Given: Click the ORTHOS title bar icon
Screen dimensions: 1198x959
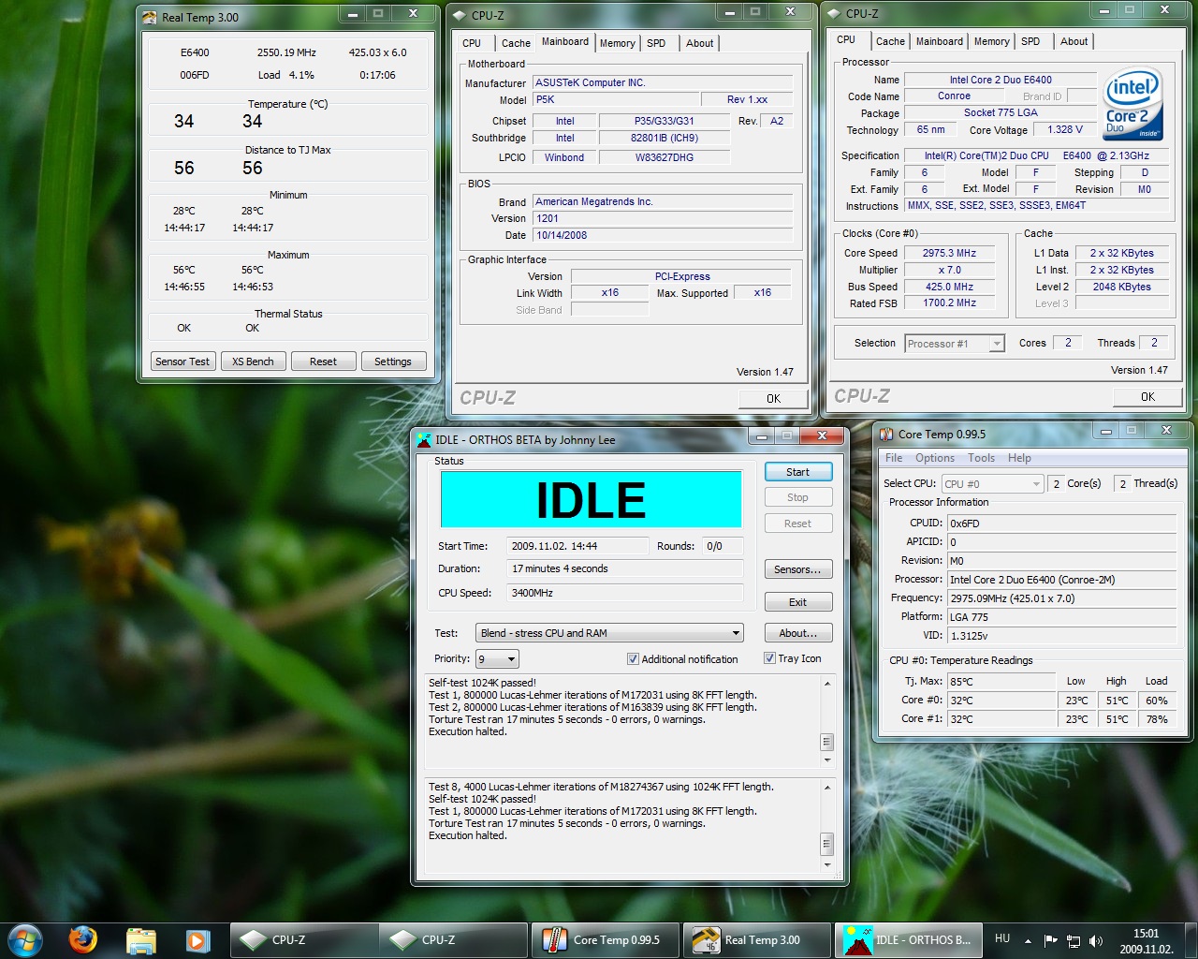Looking at the screenshot, I should pyautogui.click(x=424, y=439).
